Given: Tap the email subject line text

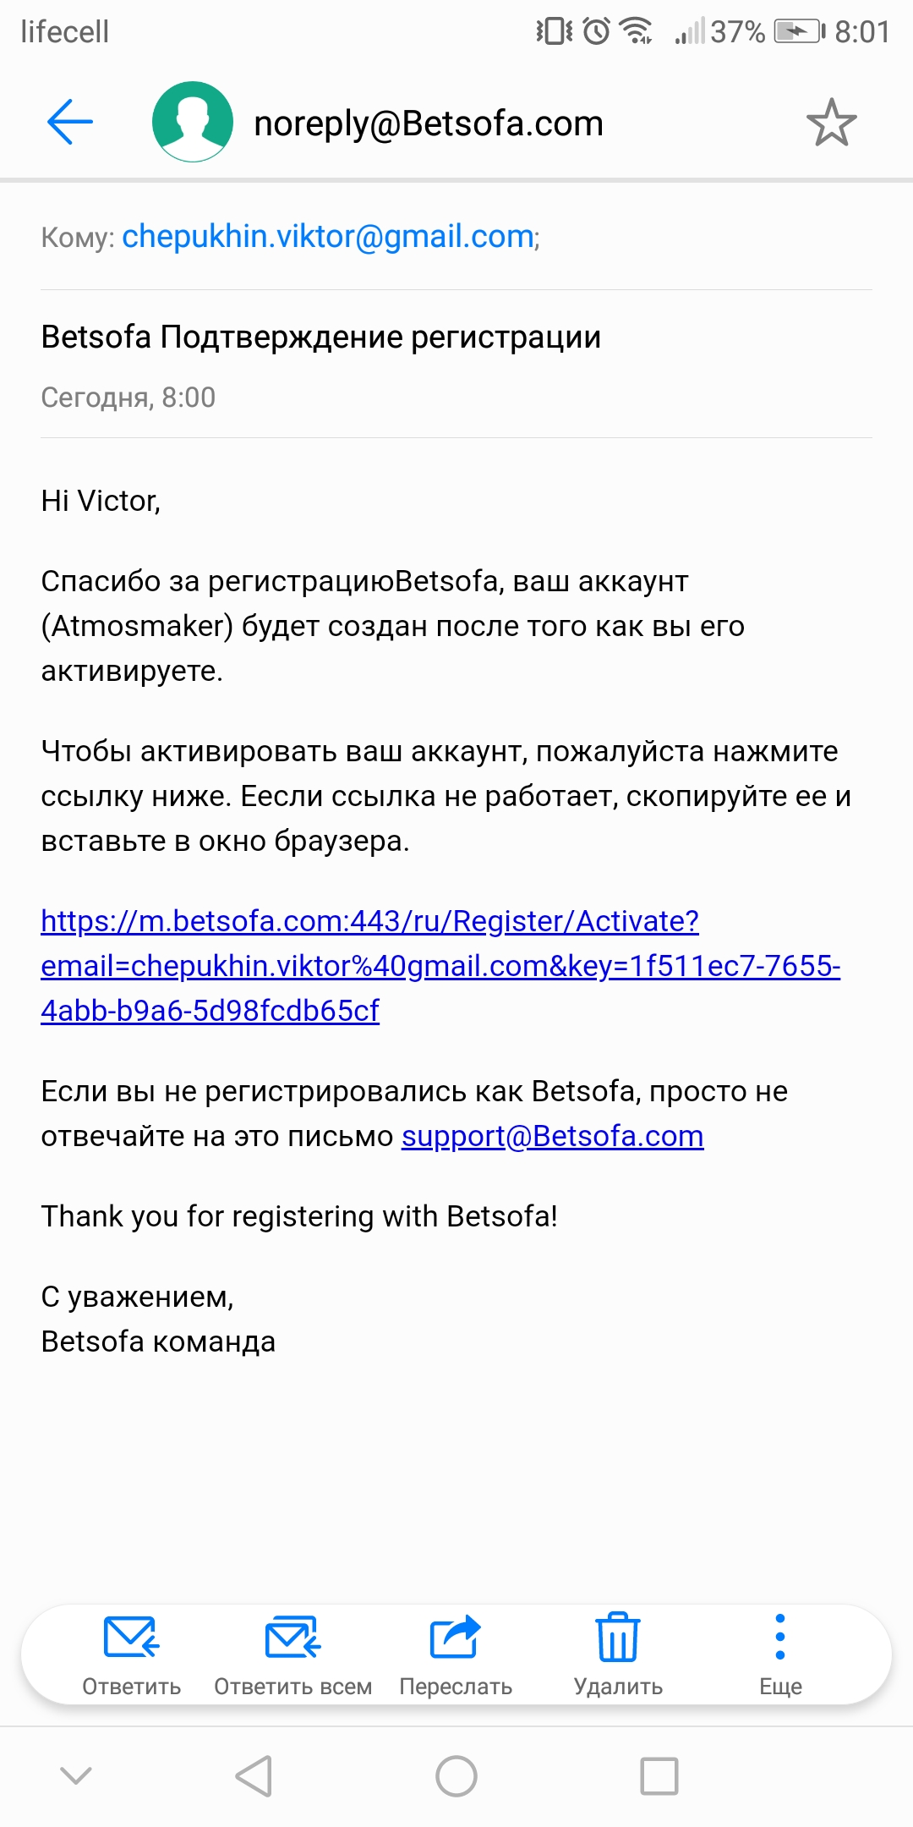Looking at the screenshot, I should click(321, 337).
